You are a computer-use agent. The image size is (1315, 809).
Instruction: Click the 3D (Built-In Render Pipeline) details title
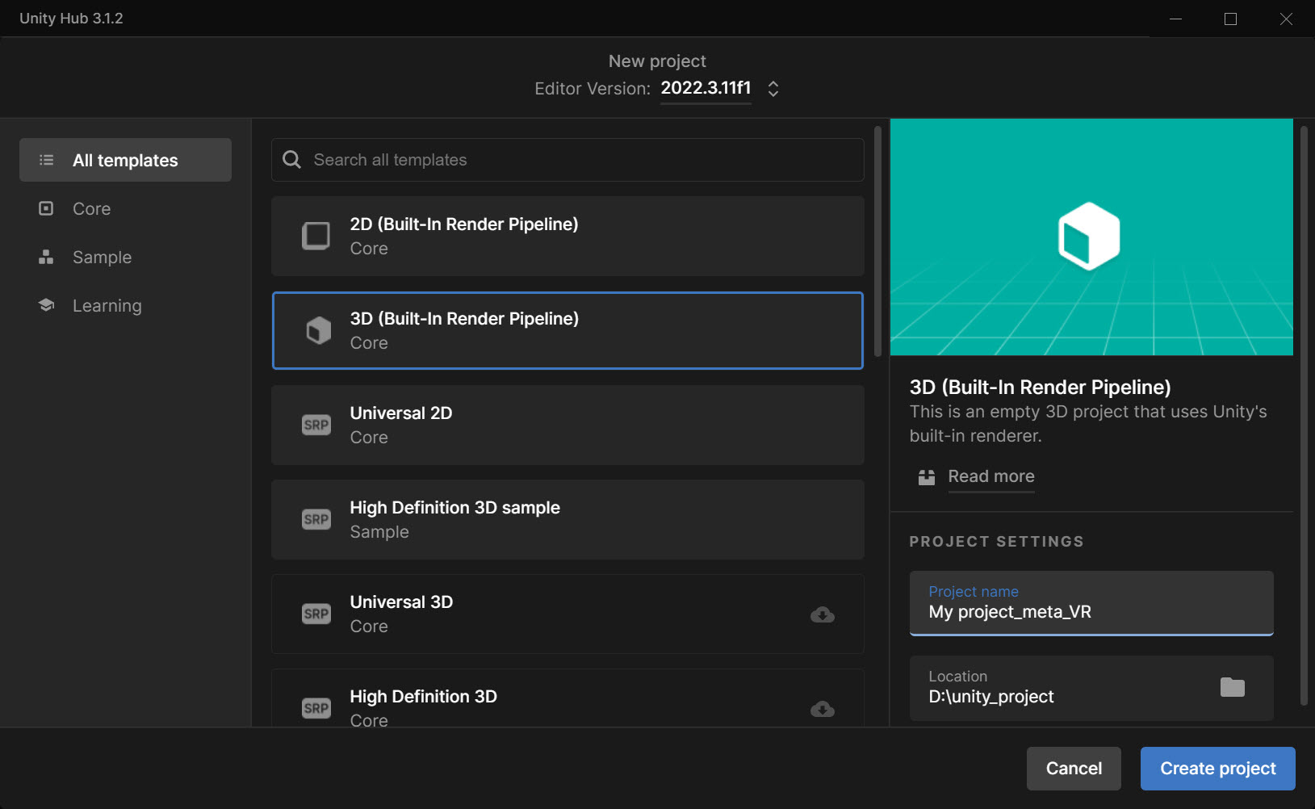click(1040, 387)
